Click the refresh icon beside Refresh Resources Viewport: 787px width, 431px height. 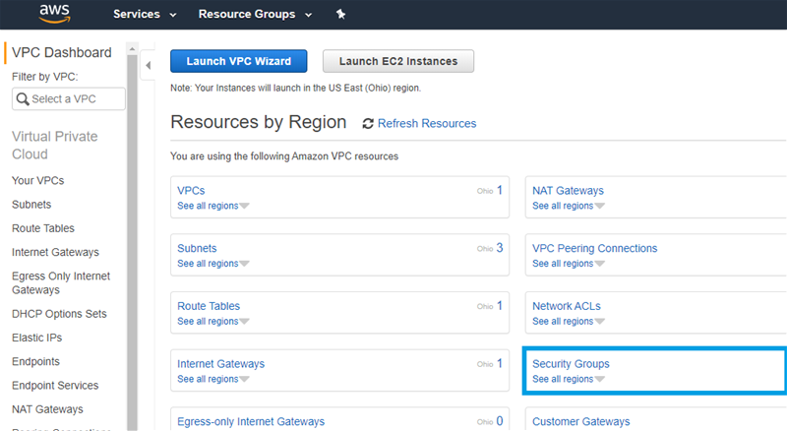click(368, 124)
